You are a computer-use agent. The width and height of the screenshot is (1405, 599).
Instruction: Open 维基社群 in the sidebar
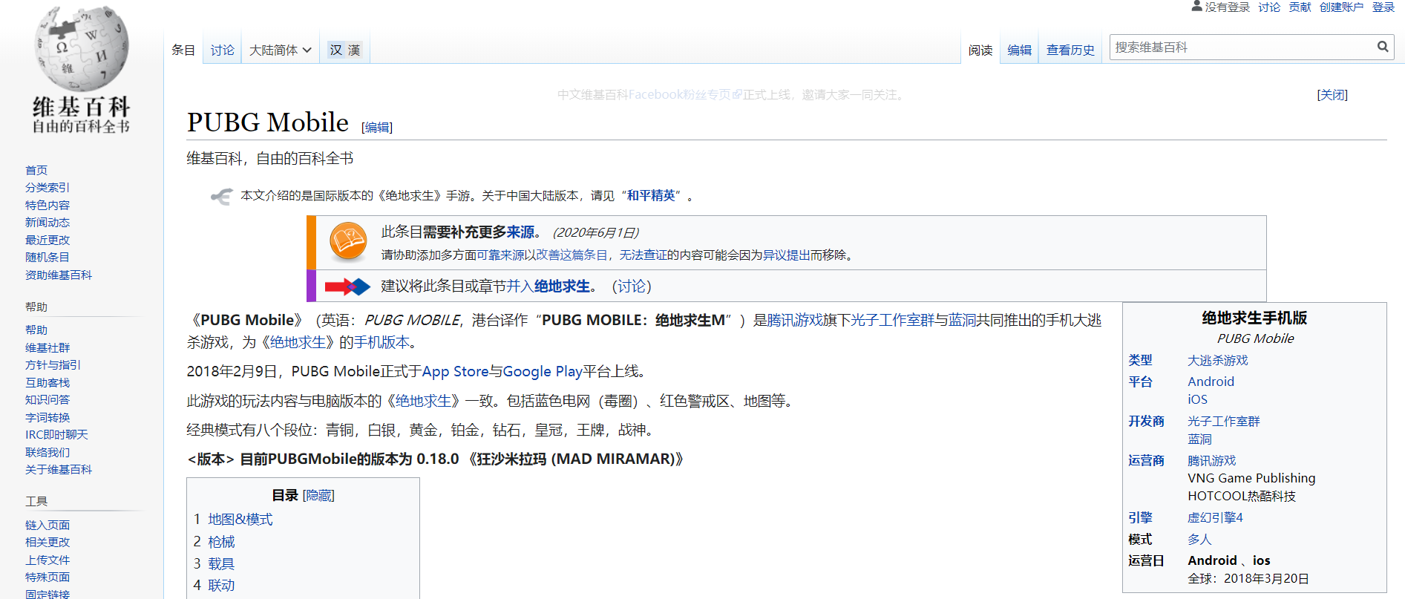coord(48,347)
